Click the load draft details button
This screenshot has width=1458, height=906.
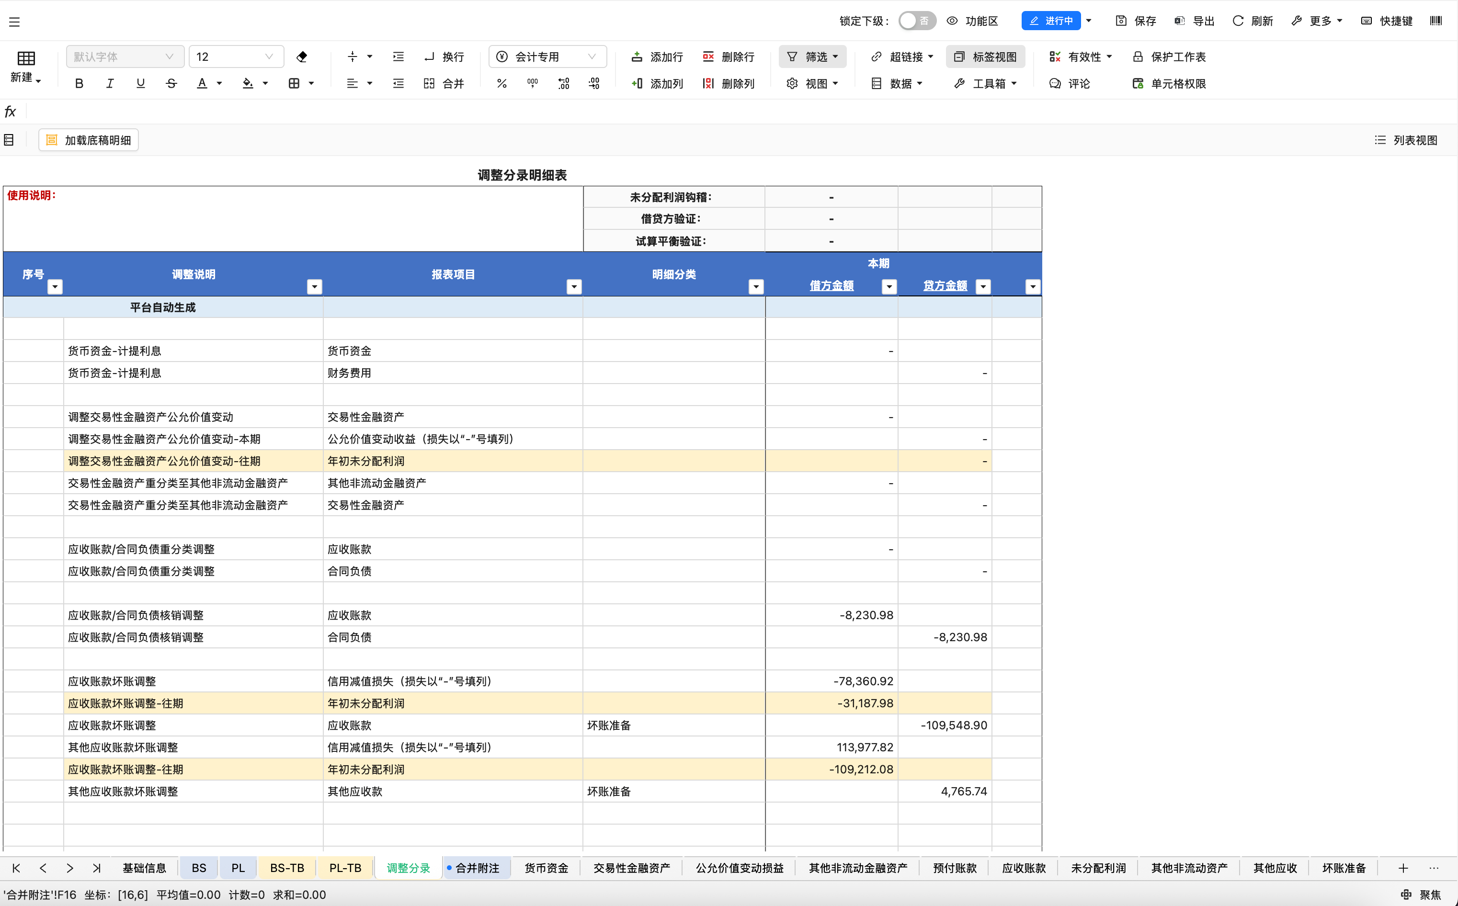[x=89, y=140]
